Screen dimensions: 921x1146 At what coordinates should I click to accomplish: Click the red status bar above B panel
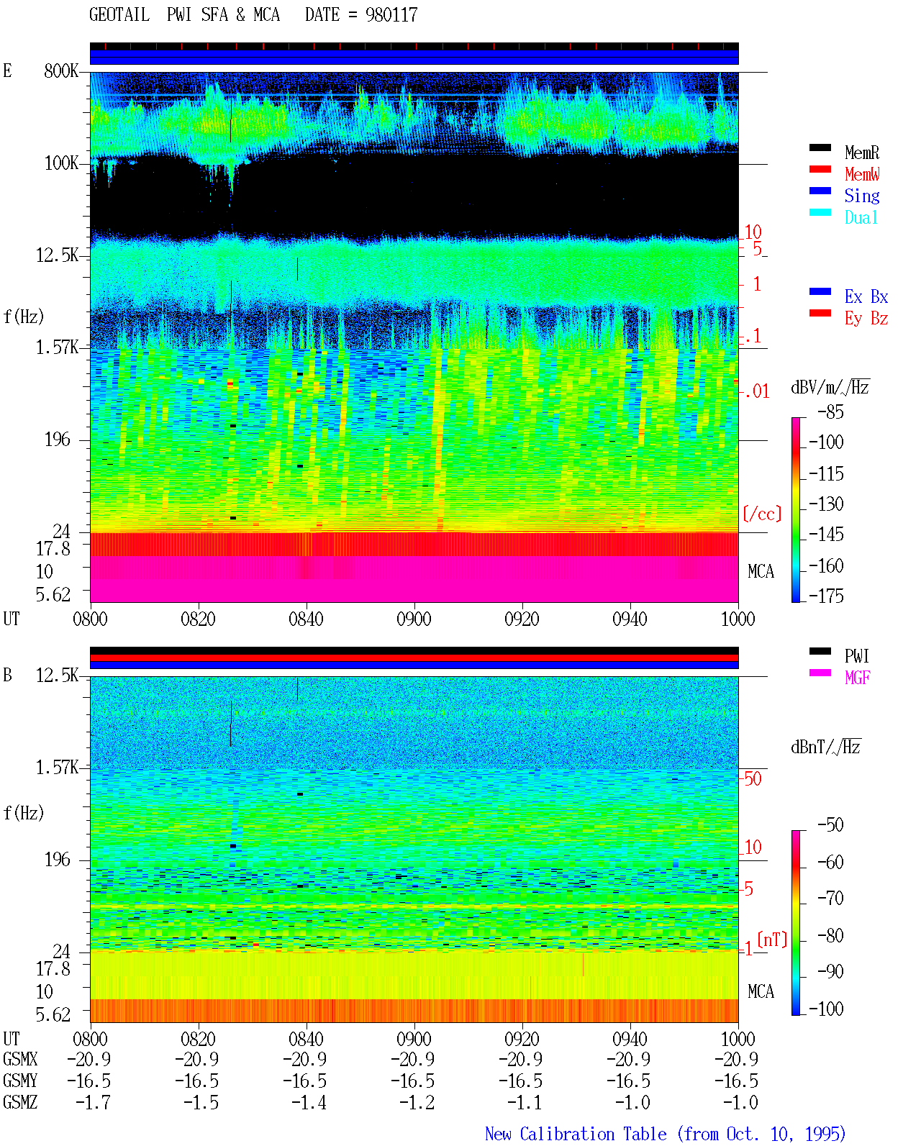(x=414, y=658)
